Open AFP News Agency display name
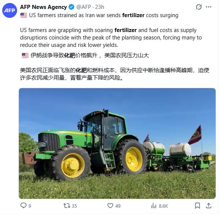 click(x=43, y=7)
